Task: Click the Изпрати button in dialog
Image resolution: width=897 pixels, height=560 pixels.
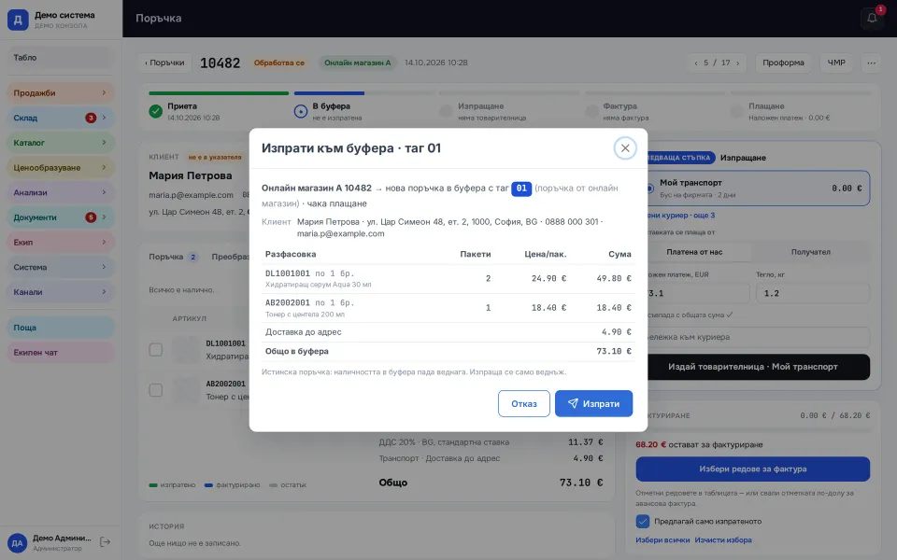Action: tap(593, 403)
